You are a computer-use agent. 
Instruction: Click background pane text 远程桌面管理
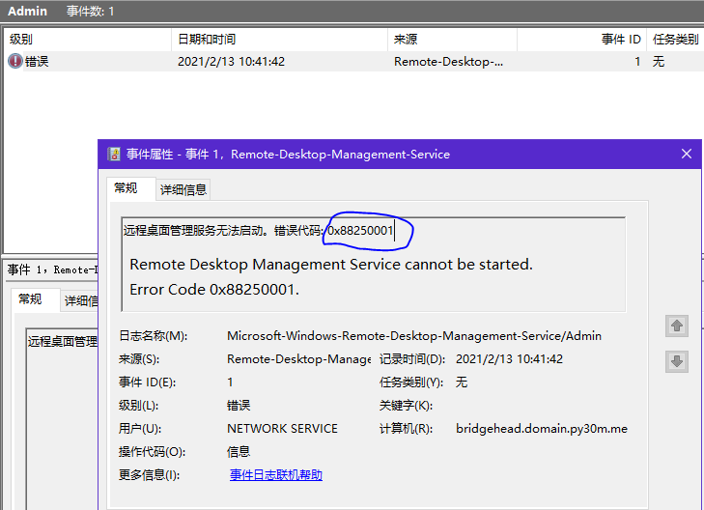[63, 342]
